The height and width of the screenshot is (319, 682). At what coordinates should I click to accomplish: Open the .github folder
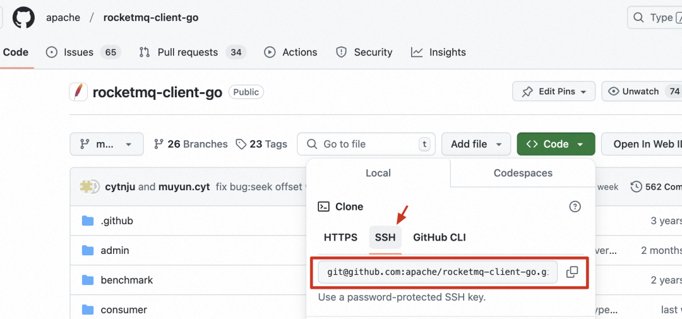pos(117,220)
